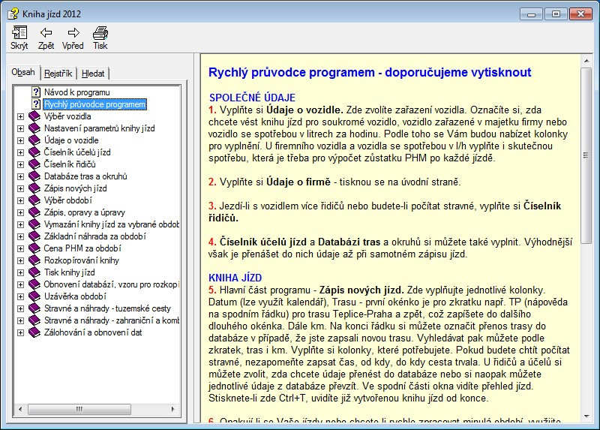Go forward with the Vpřed arrow
Viewport: 600px width, 430px height.
(73, 33)
